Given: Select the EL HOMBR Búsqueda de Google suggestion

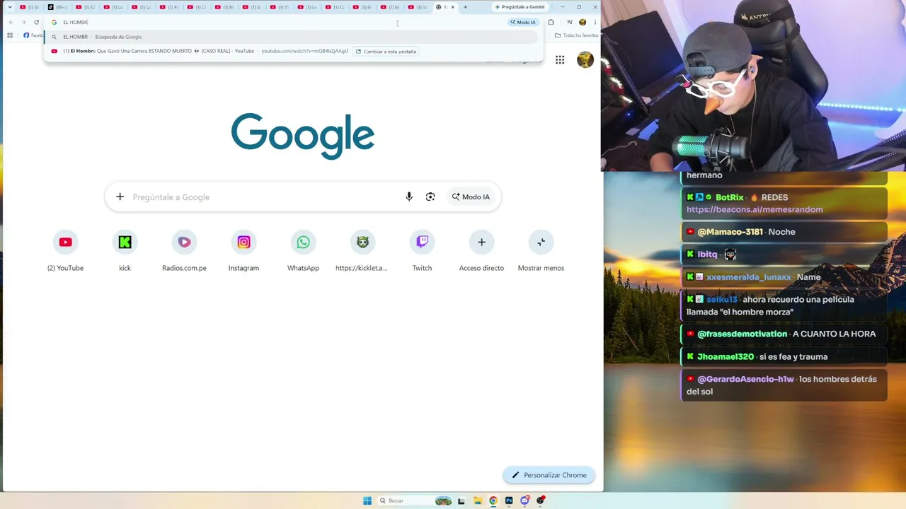Looking at the screenshot, I should pyautogui.click(x=290, y=37).
